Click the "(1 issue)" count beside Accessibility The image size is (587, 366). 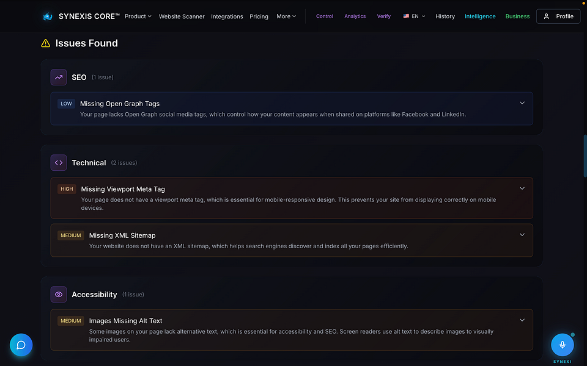[133, 295]
